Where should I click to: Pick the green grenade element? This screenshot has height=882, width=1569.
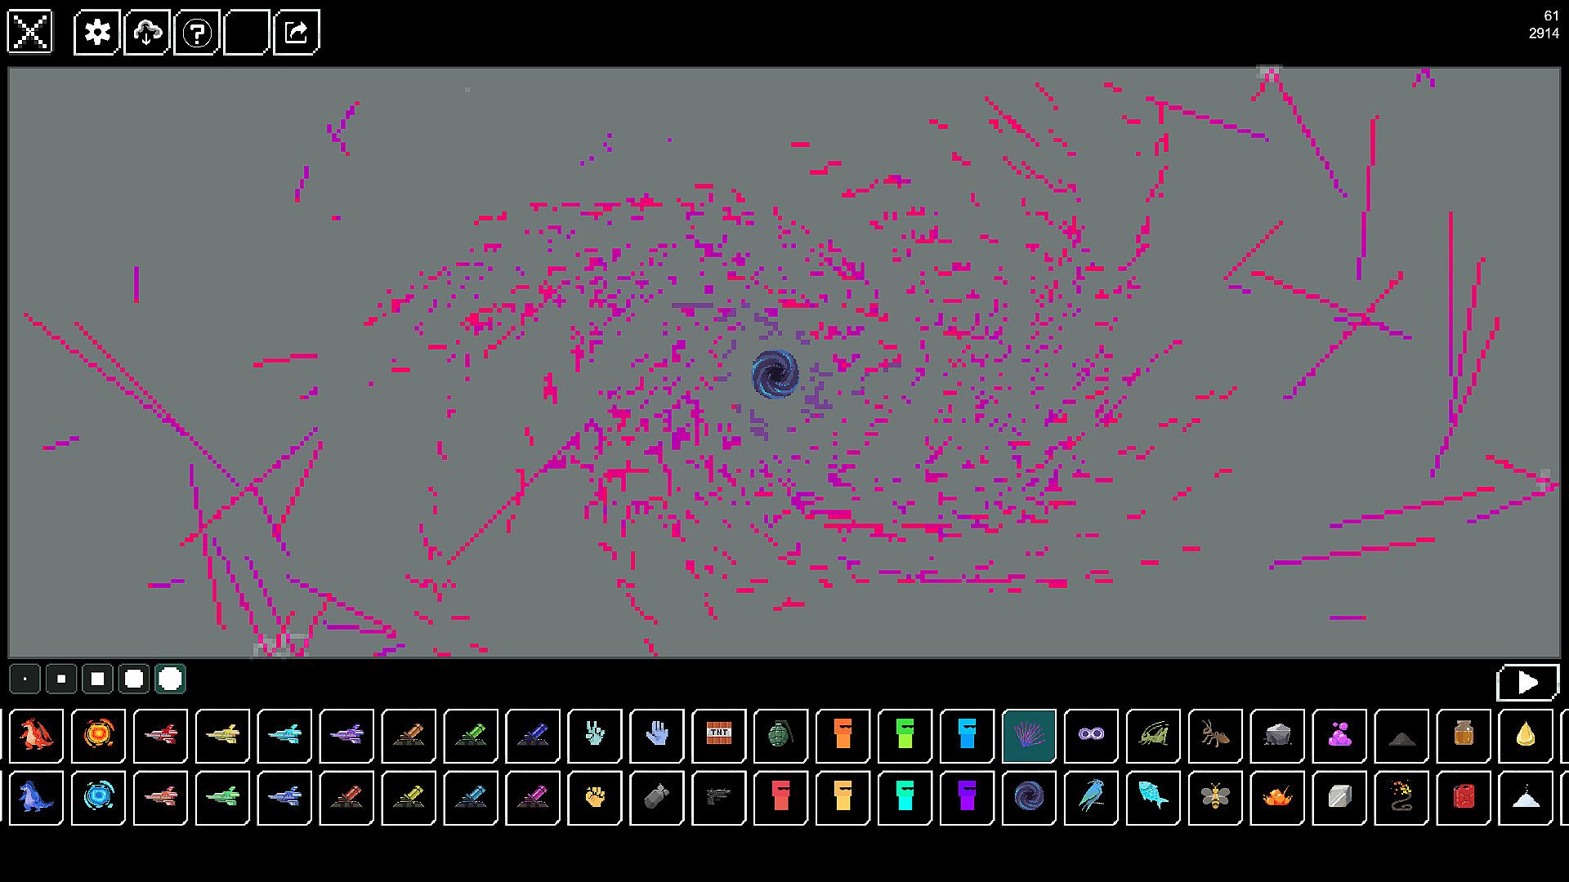pyautogui.click(x=780, y=735)
